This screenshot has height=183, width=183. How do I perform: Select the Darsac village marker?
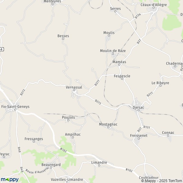tap(138, 110)
